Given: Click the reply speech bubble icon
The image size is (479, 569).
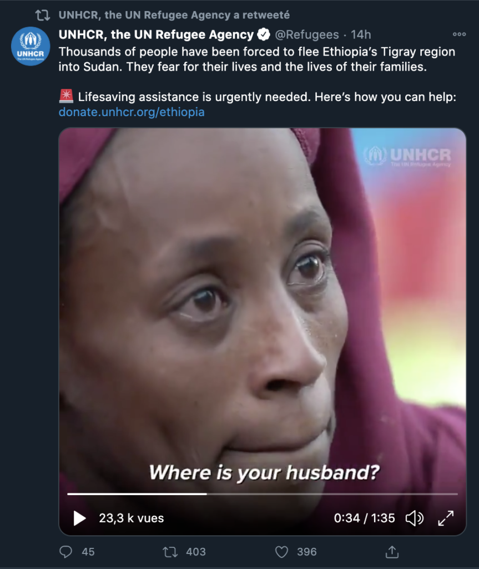Looking at the screenshot, I should [x=66, y=552].
